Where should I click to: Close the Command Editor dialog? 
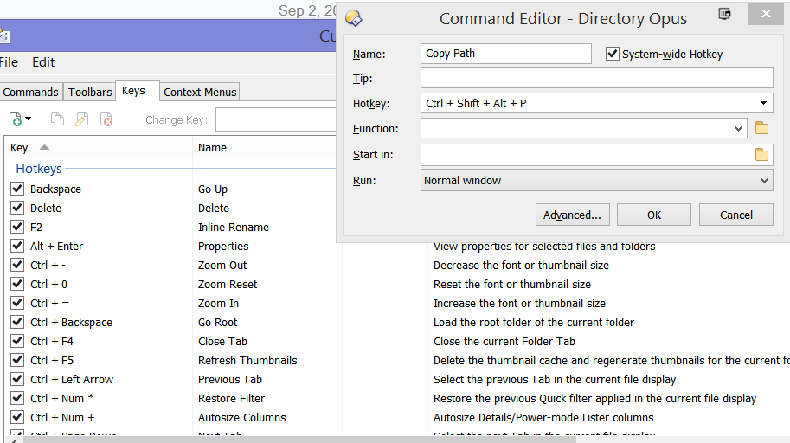click(x=766, y=14)
